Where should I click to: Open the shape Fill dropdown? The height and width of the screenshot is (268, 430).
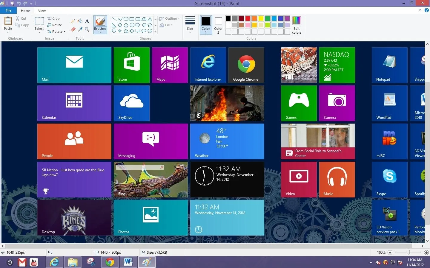[166, 25]
